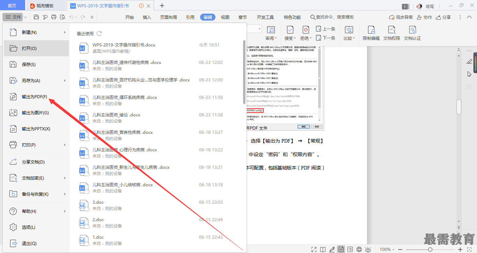Switch to the 页面布局 ribbon tab
The height and width of the screenshot is (253, 477).
point(169,17)
